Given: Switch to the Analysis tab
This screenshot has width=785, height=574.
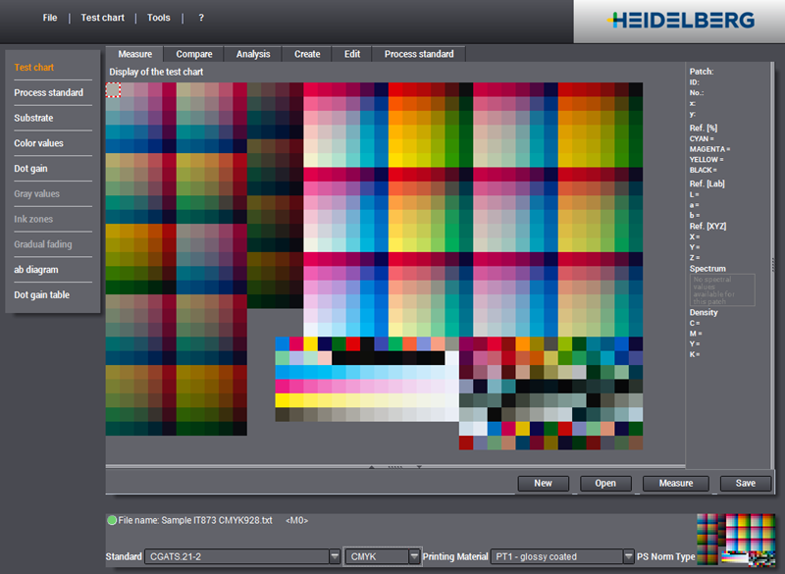Looking at the screenshot, I should point(253,54).
